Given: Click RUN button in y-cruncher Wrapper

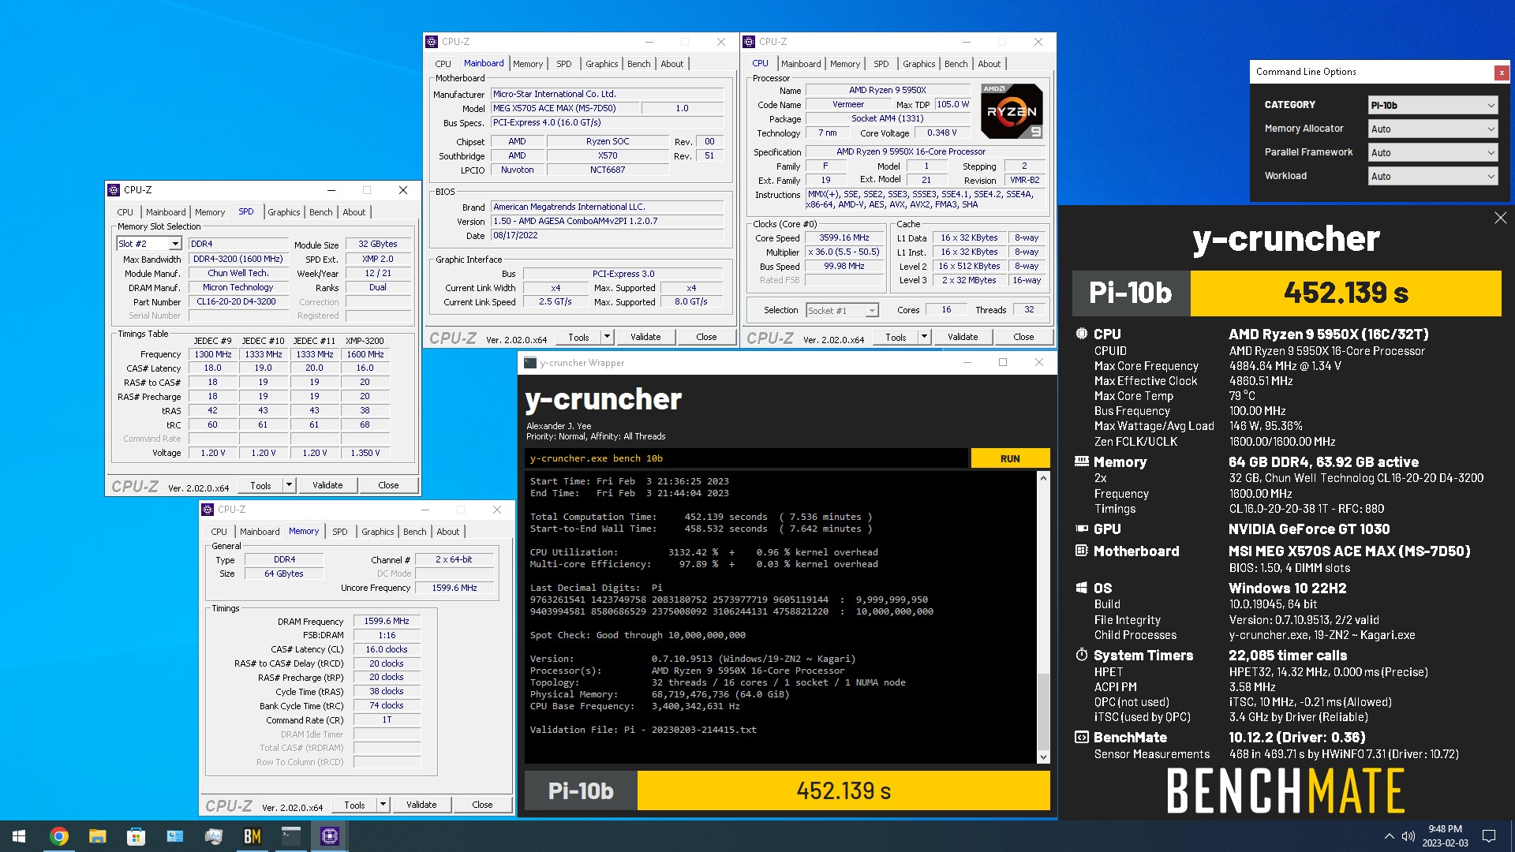Looking at the screenshot, I should 1010,458.
